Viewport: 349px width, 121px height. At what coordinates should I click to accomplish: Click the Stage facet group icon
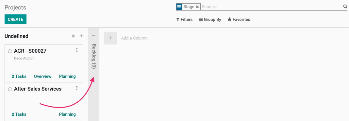pos(179,7)
